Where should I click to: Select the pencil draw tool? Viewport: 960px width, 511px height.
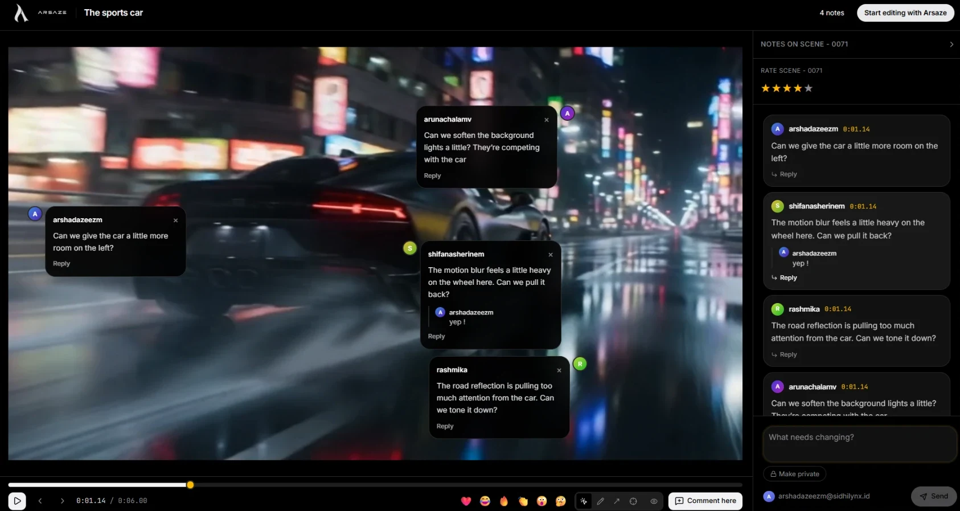601,501
